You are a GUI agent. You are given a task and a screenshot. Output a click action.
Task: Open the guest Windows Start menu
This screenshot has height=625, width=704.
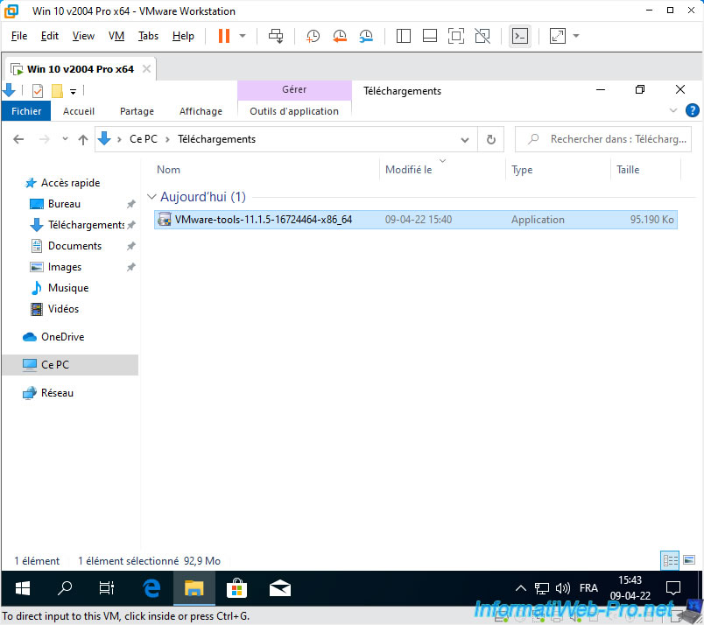tap(22, 588)
